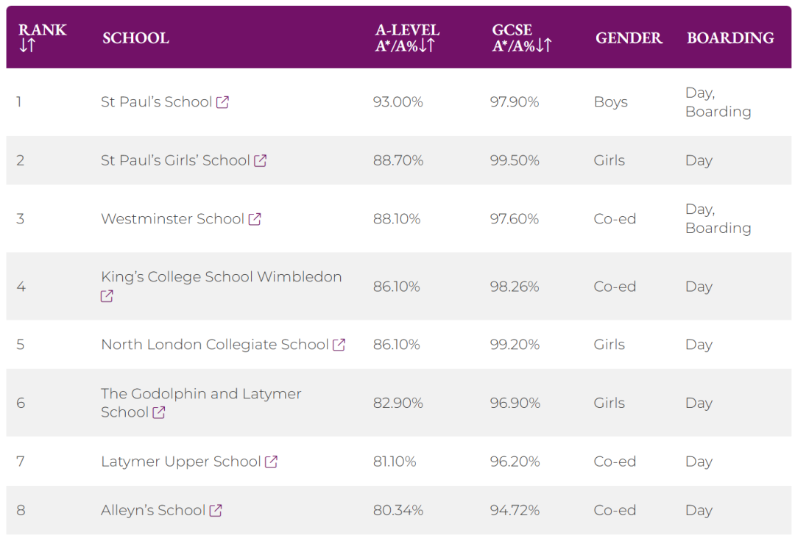Sort by GCSE A*/A% column arrows

click(544, 46)
